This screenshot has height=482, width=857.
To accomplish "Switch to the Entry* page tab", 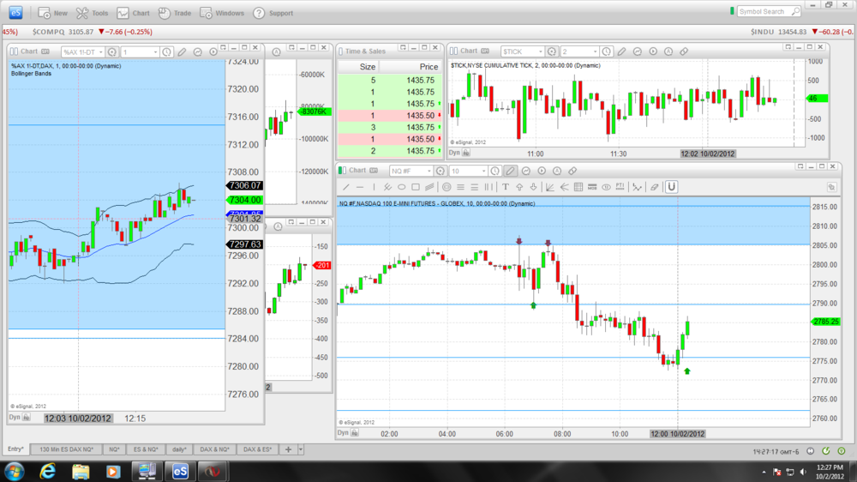I will click(15, 449).
